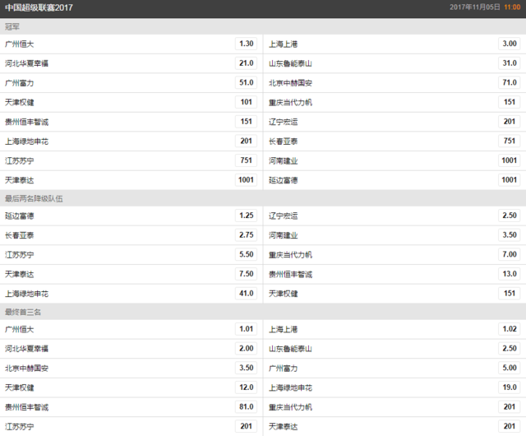This screenshot has width=526, height=436.
Task: Collapse the 冠军 market section header
Action: click(263, 26)
